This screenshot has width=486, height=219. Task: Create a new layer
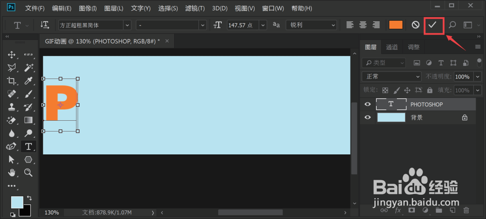pyautogui.click(x=452, y=210)
